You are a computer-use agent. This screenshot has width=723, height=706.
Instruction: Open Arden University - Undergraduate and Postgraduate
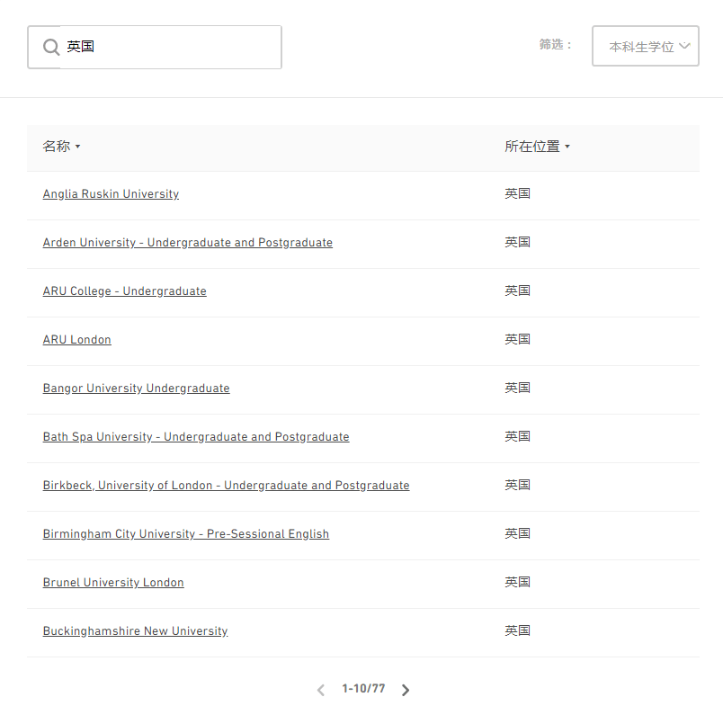point(187,242)
